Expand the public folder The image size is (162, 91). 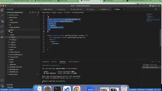click(x=23, y=60)
